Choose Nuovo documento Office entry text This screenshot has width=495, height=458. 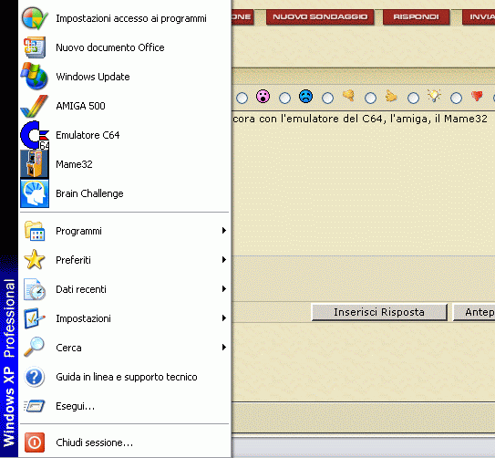pyautogui.click(x=110, y=47)
